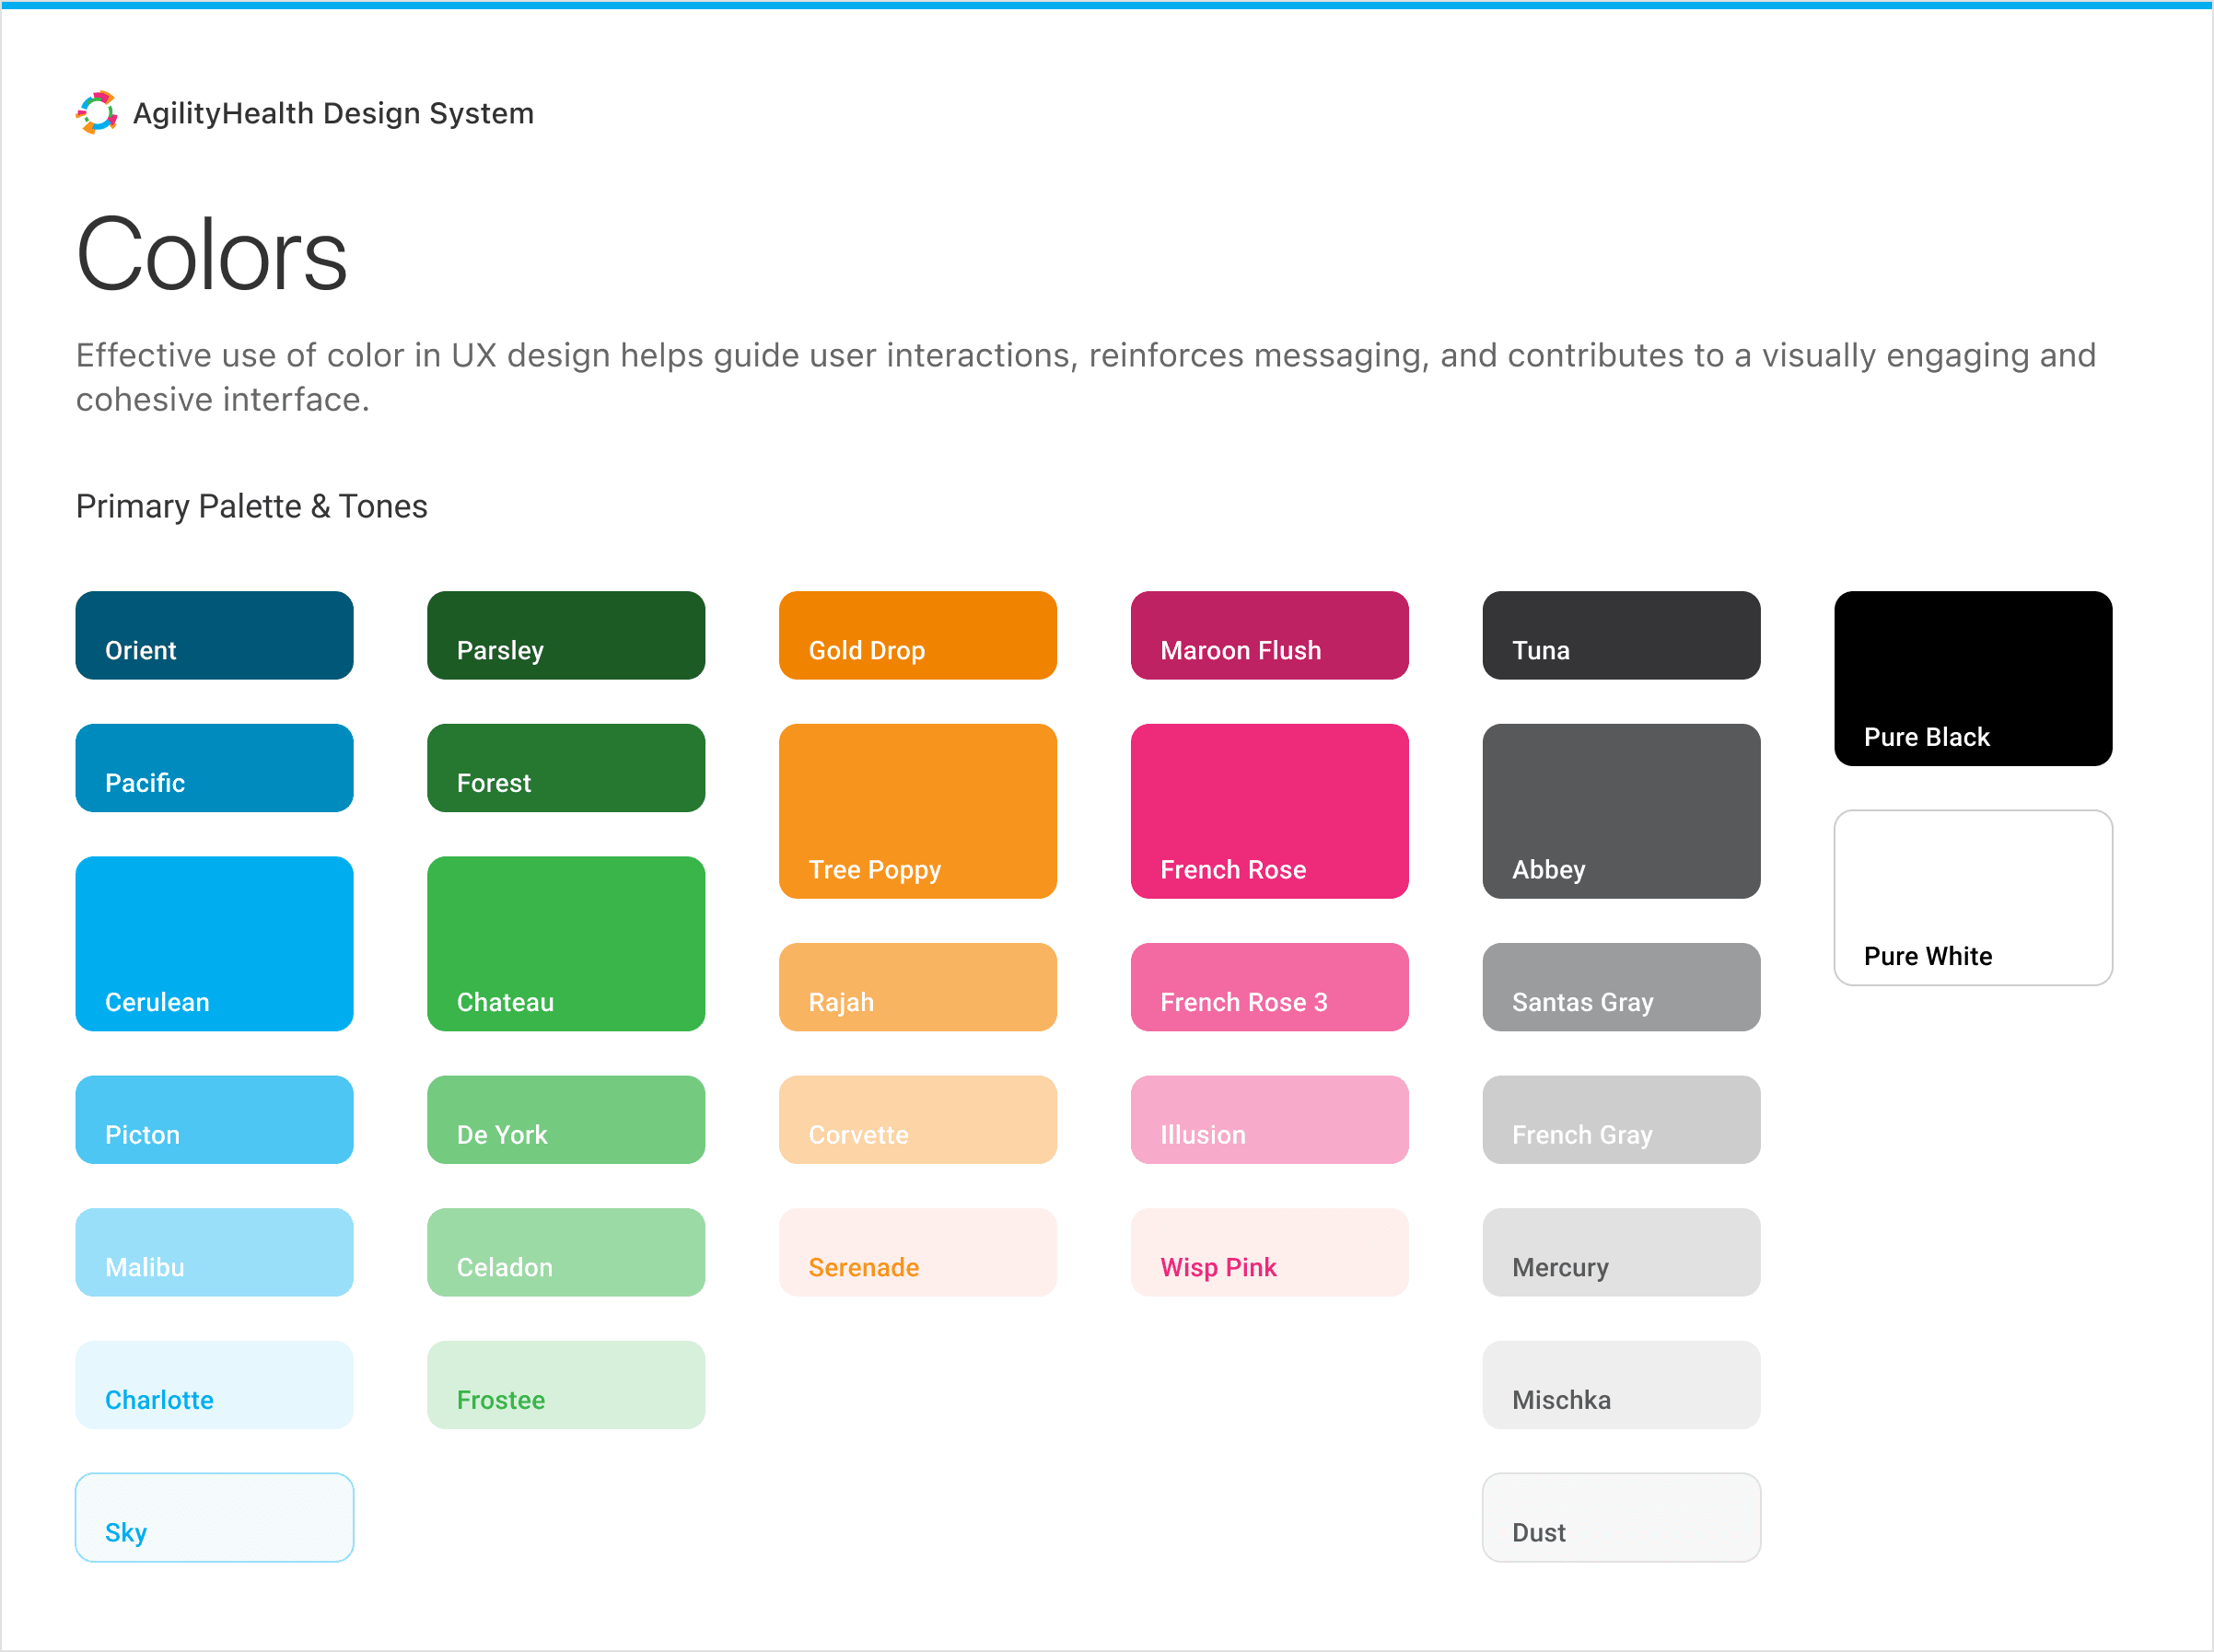Screen dimensions: 2214x1652
Task: Choose the Pure Black swatch
Action: (x=1972, y=678)
